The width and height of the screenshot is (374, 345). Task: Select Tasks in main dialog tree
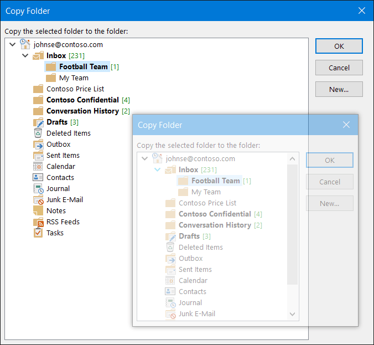tap(55, 233)
